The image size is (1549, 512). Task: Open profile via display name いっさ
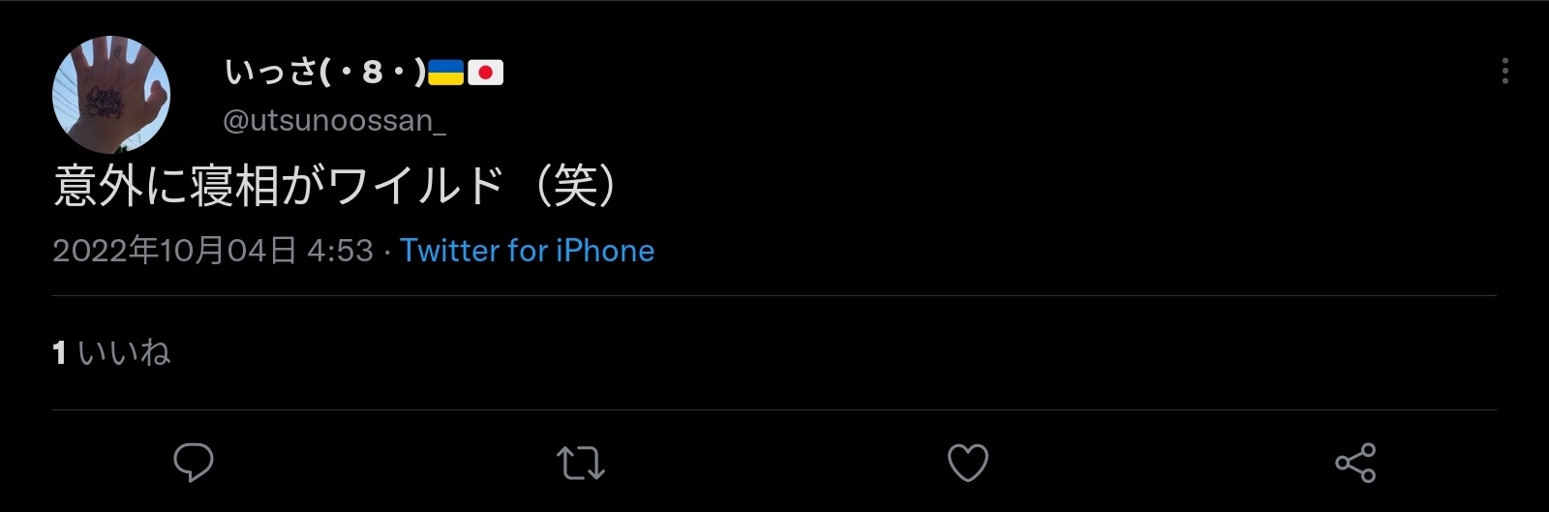[x=270, y=72]
